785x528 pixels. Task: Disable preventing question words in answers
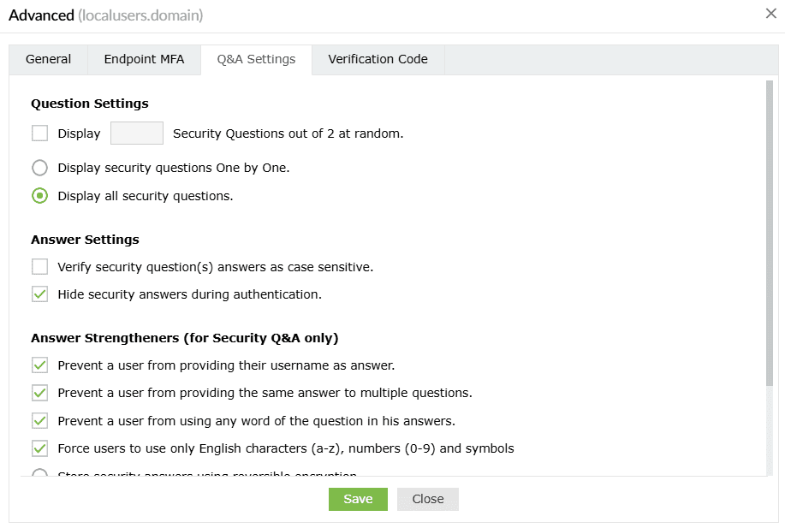[39, 420]
